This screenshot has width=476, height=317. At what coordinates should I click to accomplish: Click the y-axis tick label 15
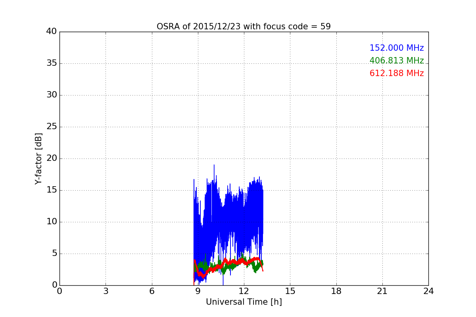[x=51, y=190]
